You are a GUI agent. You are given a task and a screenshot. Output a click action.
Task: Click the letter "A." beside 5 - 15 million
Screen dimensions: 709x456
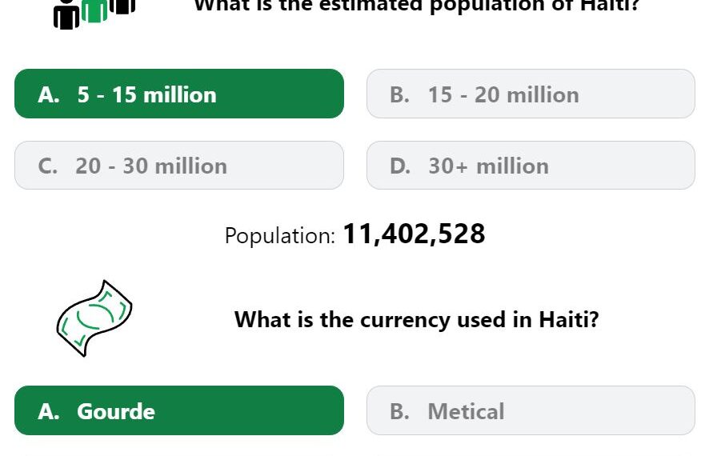click(x=49, y=94)
